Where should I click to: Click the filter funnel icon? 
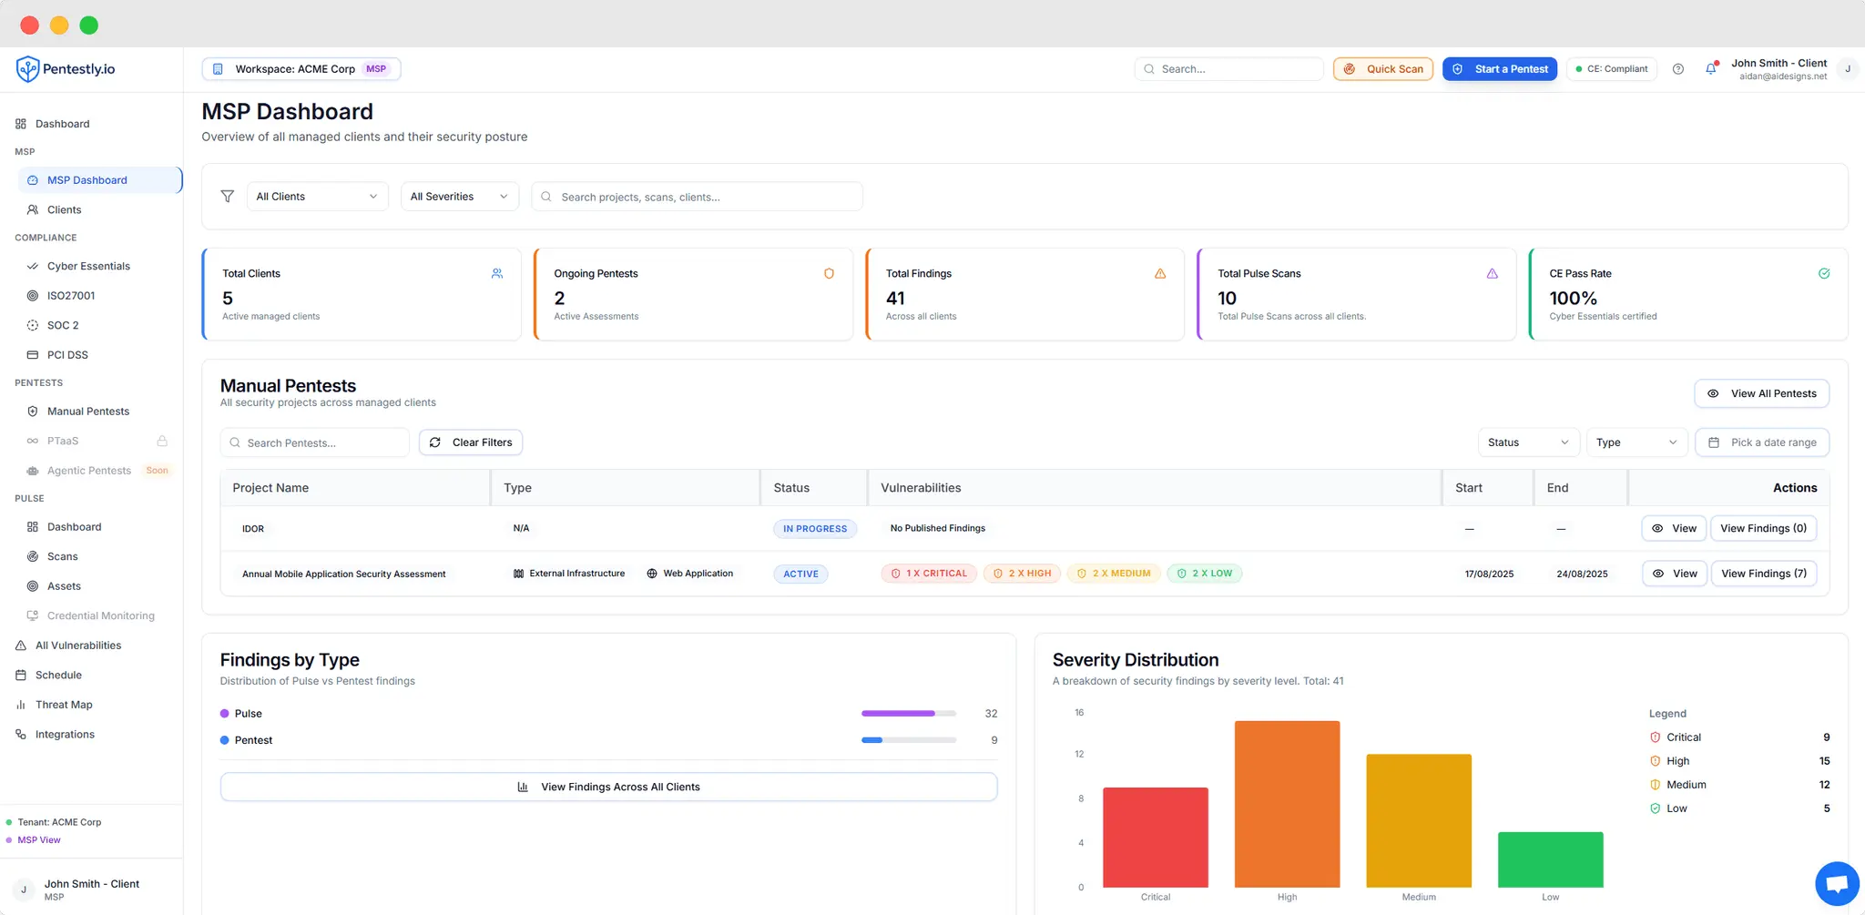pos(228,197)
